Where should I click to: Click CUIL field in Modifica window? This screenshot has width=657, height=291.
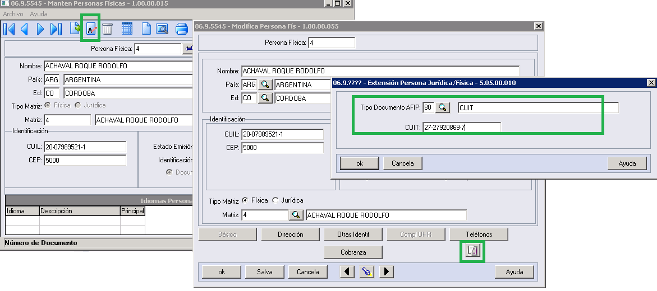tap(282, 134)
